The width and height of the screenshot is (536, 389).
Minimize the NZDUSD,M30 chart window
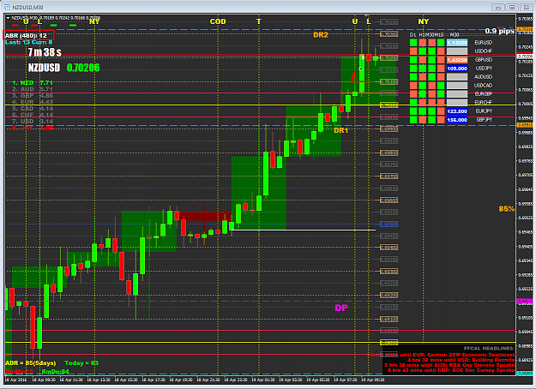[498, 7]
